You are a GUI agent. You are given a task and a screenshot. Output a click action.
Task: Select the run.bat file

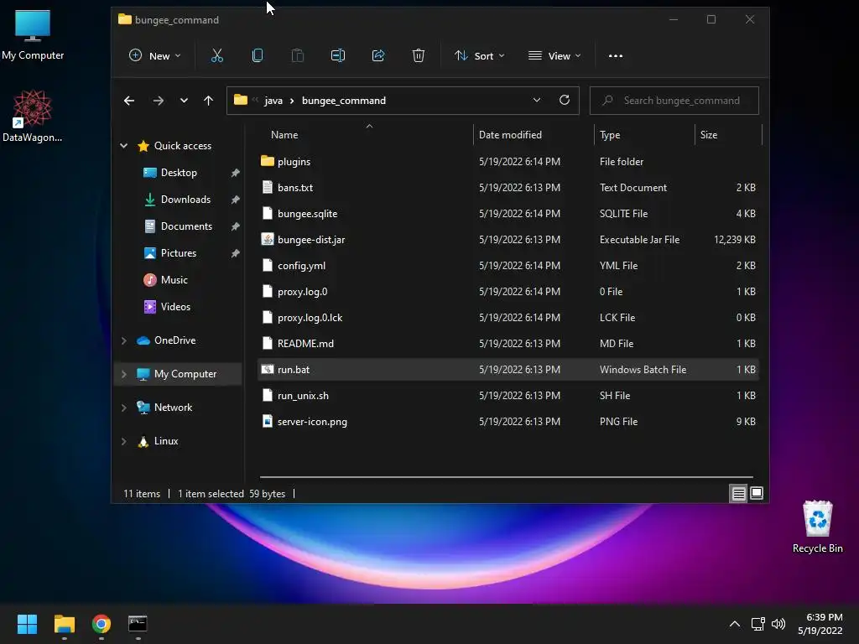point(508,370)
